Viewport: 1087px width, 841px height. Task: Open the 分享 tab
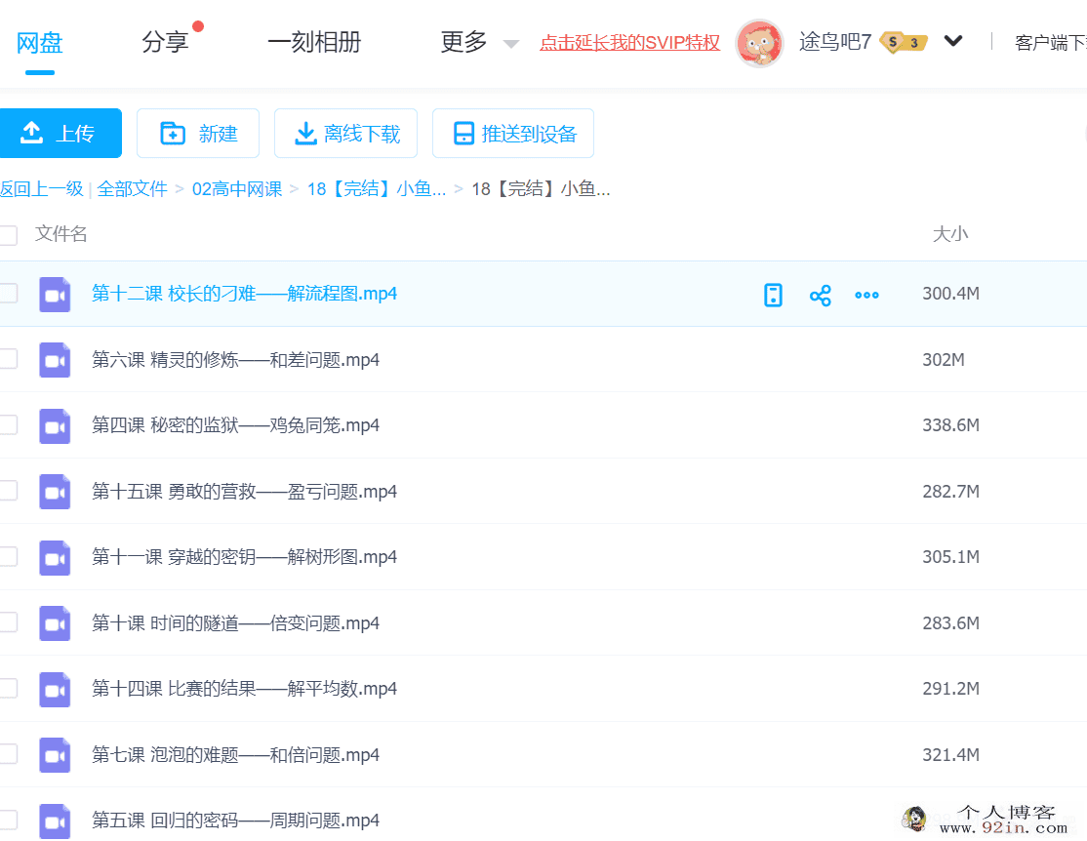(x=165, y=42)
